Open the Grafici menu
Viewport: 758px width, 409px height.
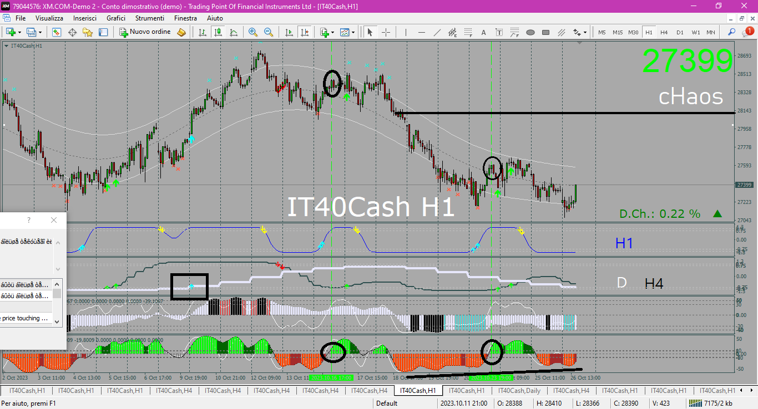pos(116,18)
